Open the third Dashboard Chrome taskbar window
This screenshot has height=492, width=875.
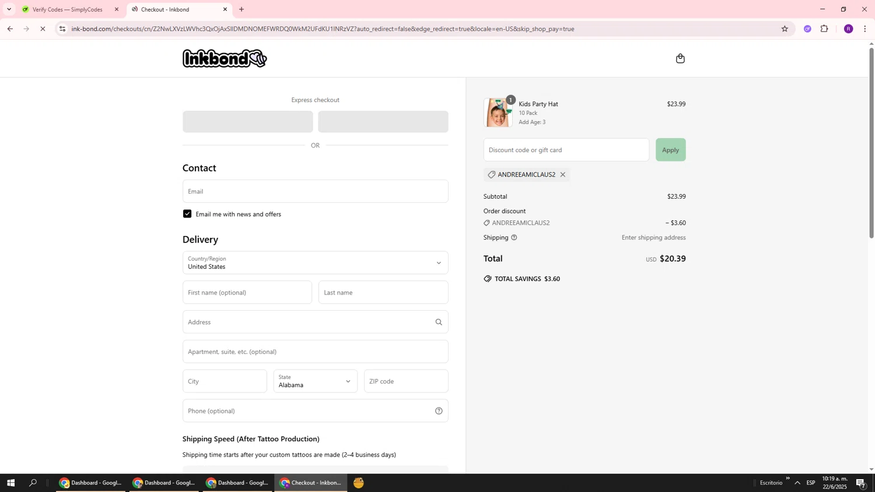click(237, 483)
